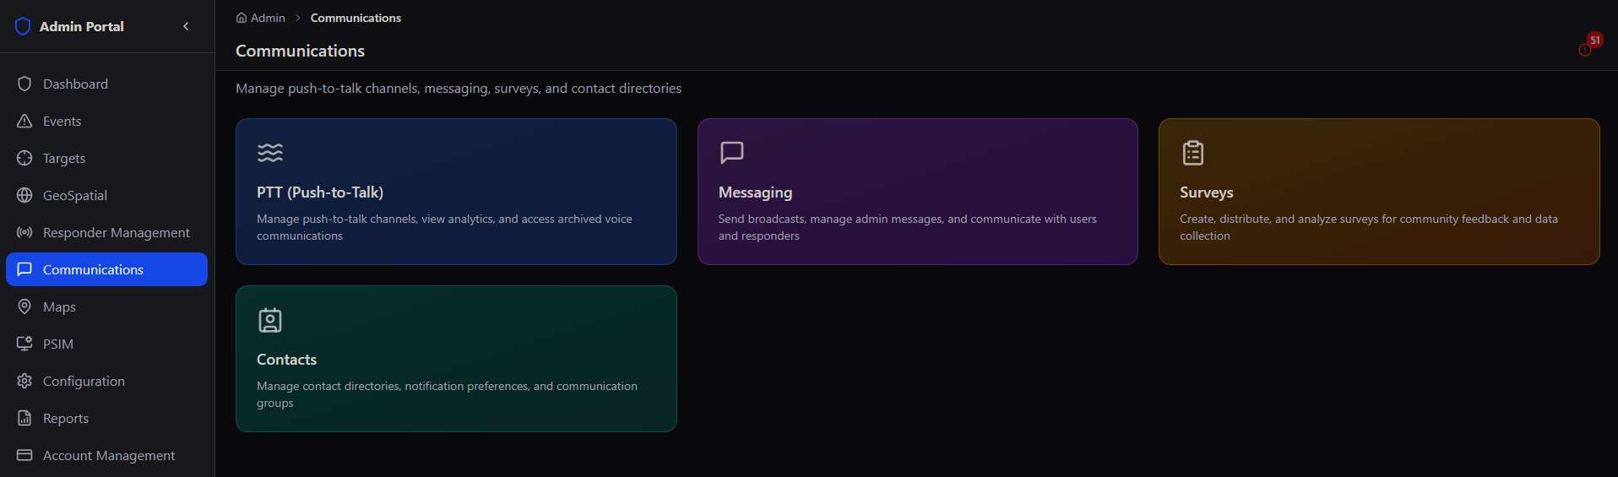Open the Configuration menu label
Viewport: 1618px width, 477px height.
[84, 381]
